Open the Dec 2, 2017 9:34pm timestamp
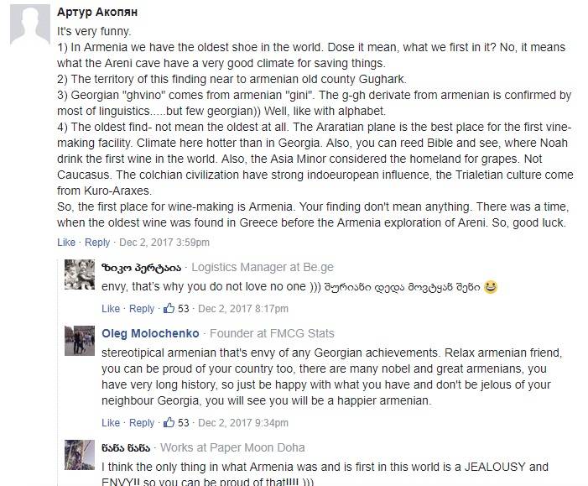This screenshot has height=486, width=588. tap(242, 422)
